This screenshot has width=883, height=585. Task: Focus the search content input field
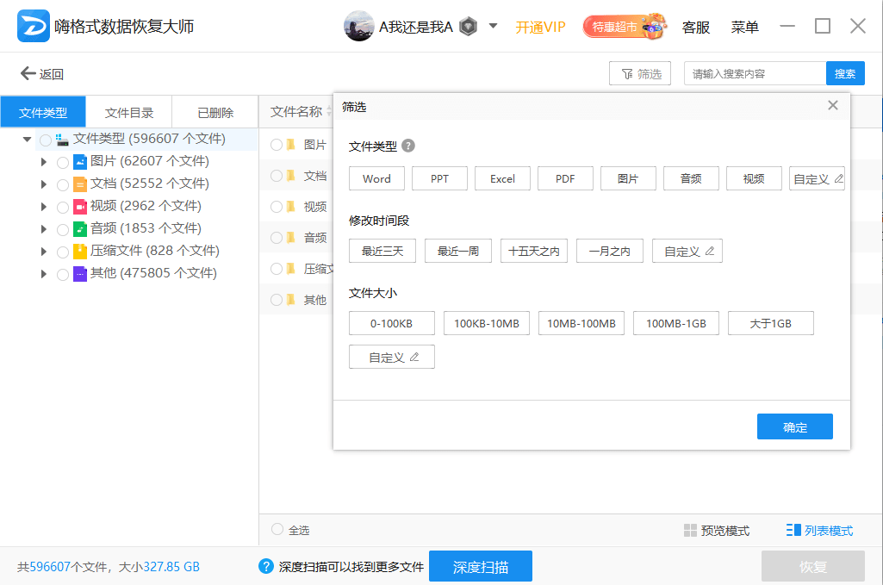(755, 73)
